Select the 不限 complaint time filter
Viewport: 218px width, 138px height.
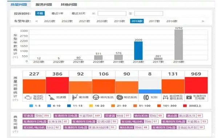coord(40,13)
